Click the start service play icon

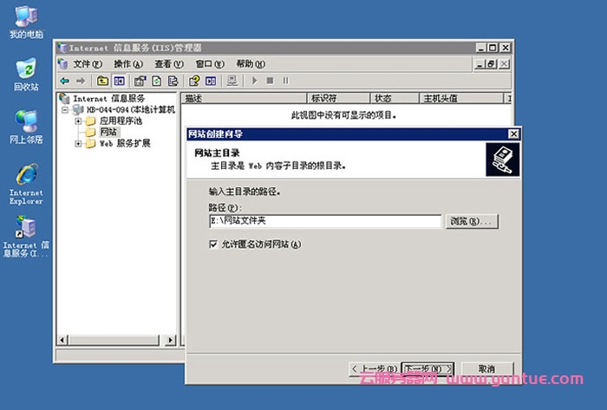(254, 81)
